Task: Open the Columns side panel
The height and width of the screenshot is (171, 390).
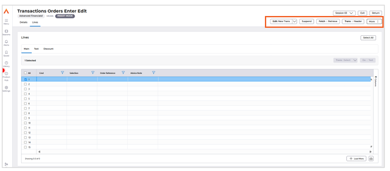Action: [376, 81]
